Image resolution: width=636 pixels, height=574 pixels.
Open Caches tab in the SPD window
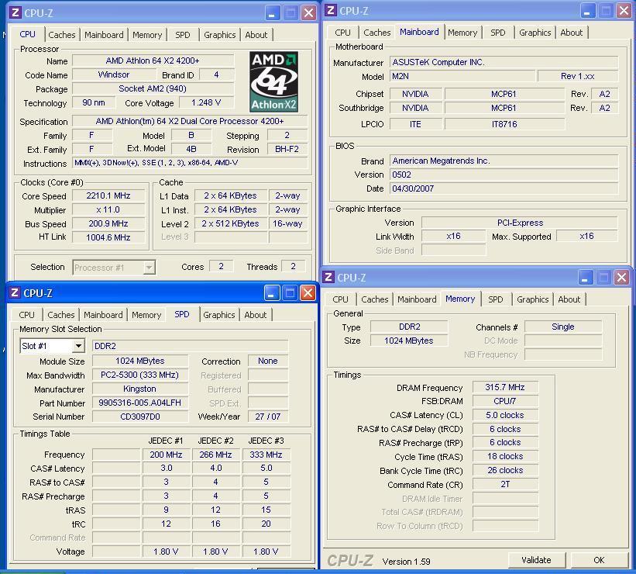coord(61,315)
